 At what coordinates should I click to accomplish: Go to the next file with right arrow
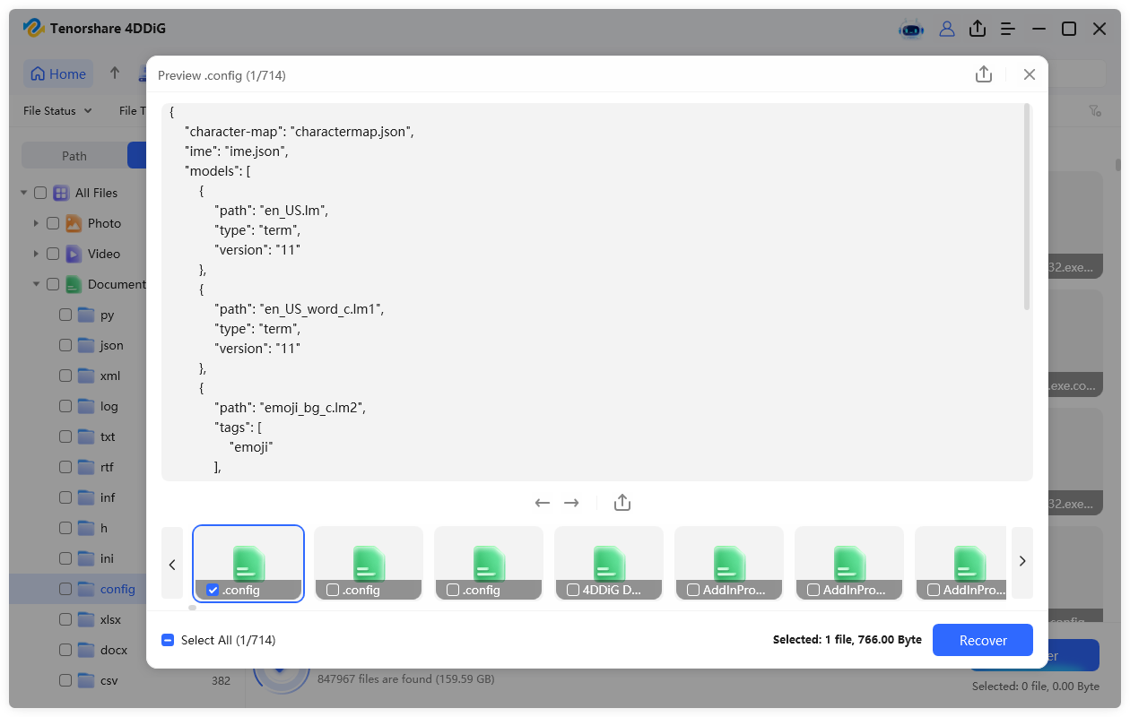[571, 503]
